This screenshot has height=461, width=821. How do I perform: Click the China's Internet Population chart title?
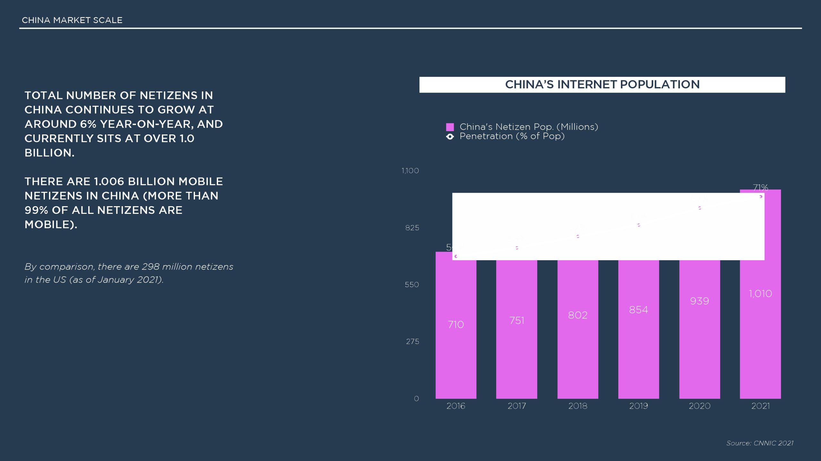(602, 85)
